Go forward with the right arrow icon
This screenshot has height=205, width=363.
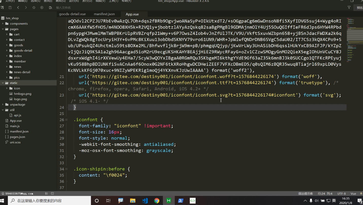pyautogui.click(x=26, y=8)
